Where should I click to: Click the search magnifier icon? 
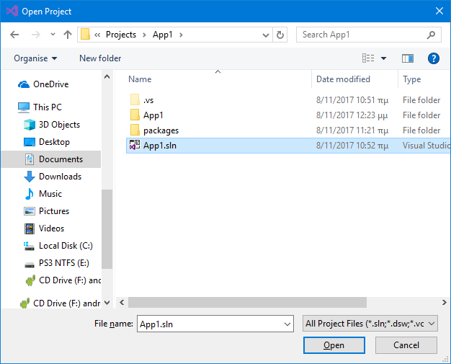point(431,35)
